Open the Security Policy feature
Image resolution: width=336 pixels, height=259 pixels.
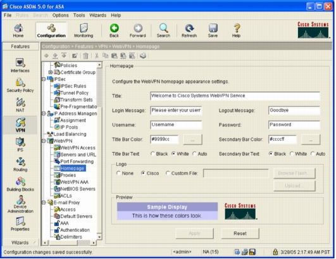pyautogui.click(x=20, y=85)
